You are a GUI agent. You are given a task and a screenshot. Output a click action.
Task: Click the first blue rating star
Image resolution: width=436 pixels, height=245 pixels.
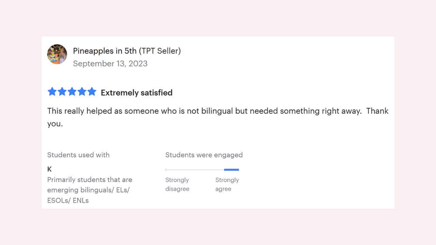coord(52,92)
